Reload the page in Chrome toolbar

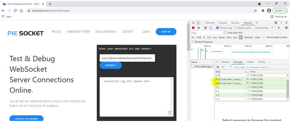pos(15,11)
